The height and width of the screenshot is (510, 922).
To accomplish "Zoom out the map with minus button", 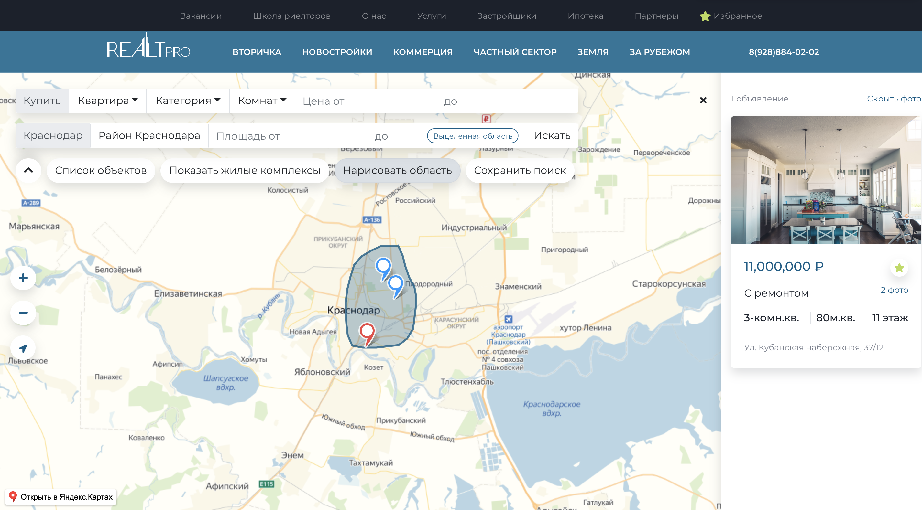I will coord(23,313).
